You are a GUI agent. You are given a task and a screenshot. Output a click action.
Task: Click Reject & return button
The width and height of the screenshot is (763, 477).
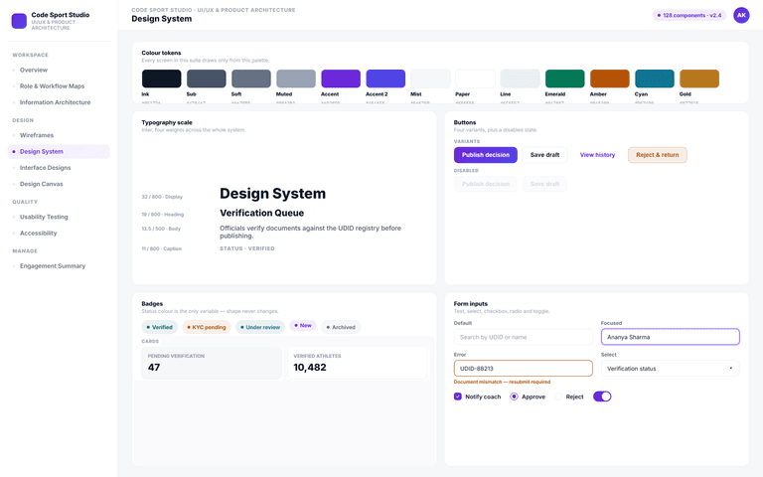[658, 155]
